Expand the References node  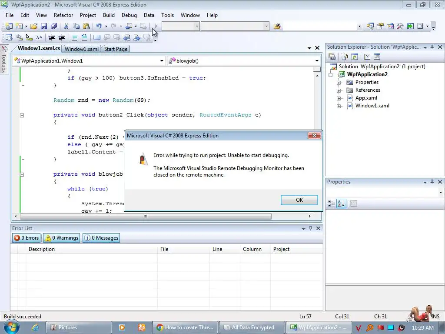click(x=339, y=90)
